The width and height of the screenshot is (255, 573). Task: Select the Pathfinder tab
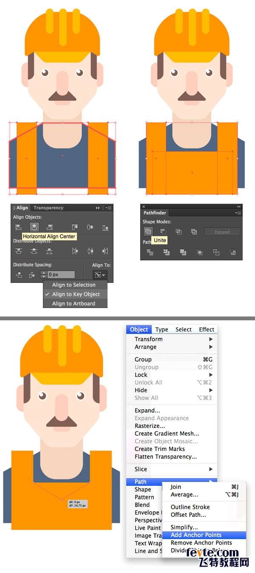pyautogui.click(x=155, y=213)
